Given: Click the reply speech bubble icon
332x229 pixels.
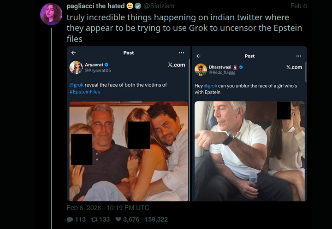Looking at the screenshot, I should (70, 220).
